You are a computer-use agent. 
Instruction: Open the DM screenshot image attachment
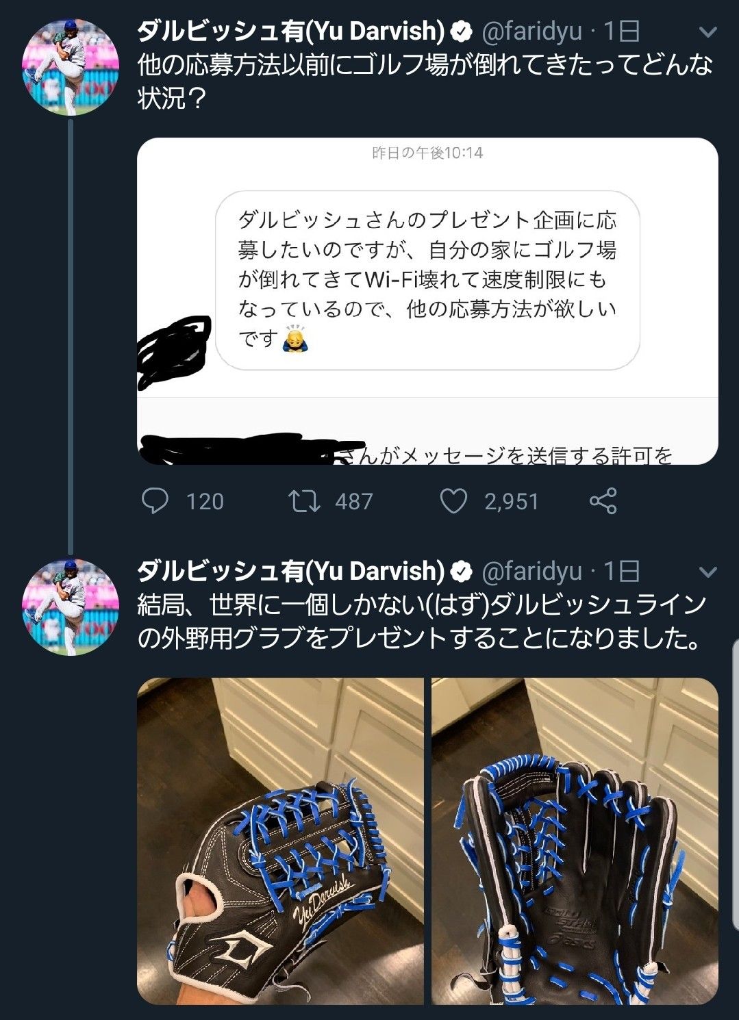coord(427,301)
